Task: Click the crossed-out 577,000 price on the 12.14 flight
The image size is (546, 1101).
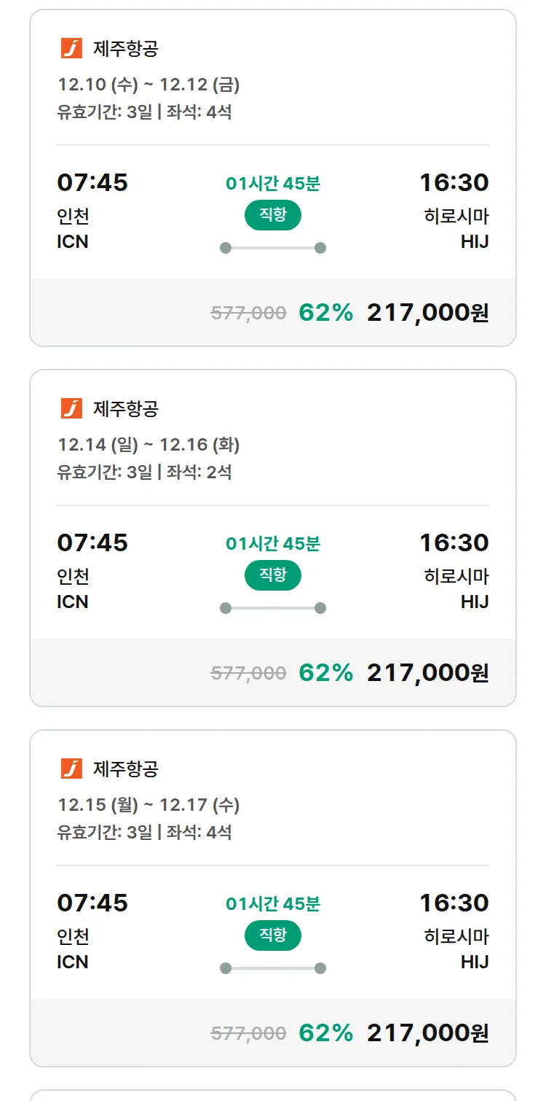Action: click(x=248, y=673)
